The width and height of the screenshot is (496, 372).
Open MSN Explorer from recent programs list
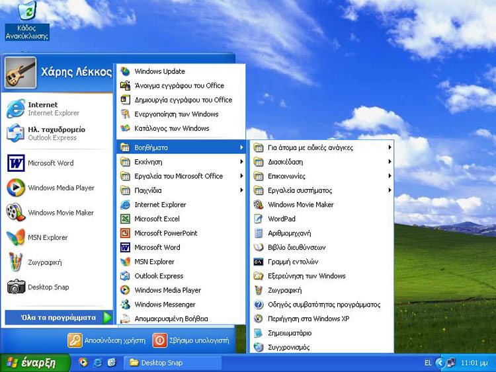57,237
